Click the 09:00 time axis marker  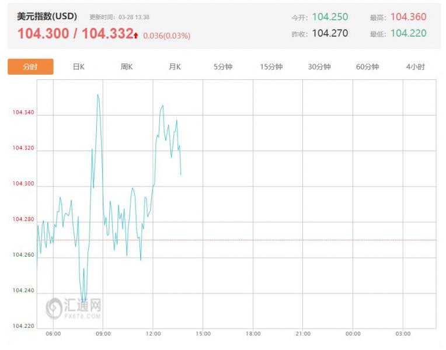[103, 334]
